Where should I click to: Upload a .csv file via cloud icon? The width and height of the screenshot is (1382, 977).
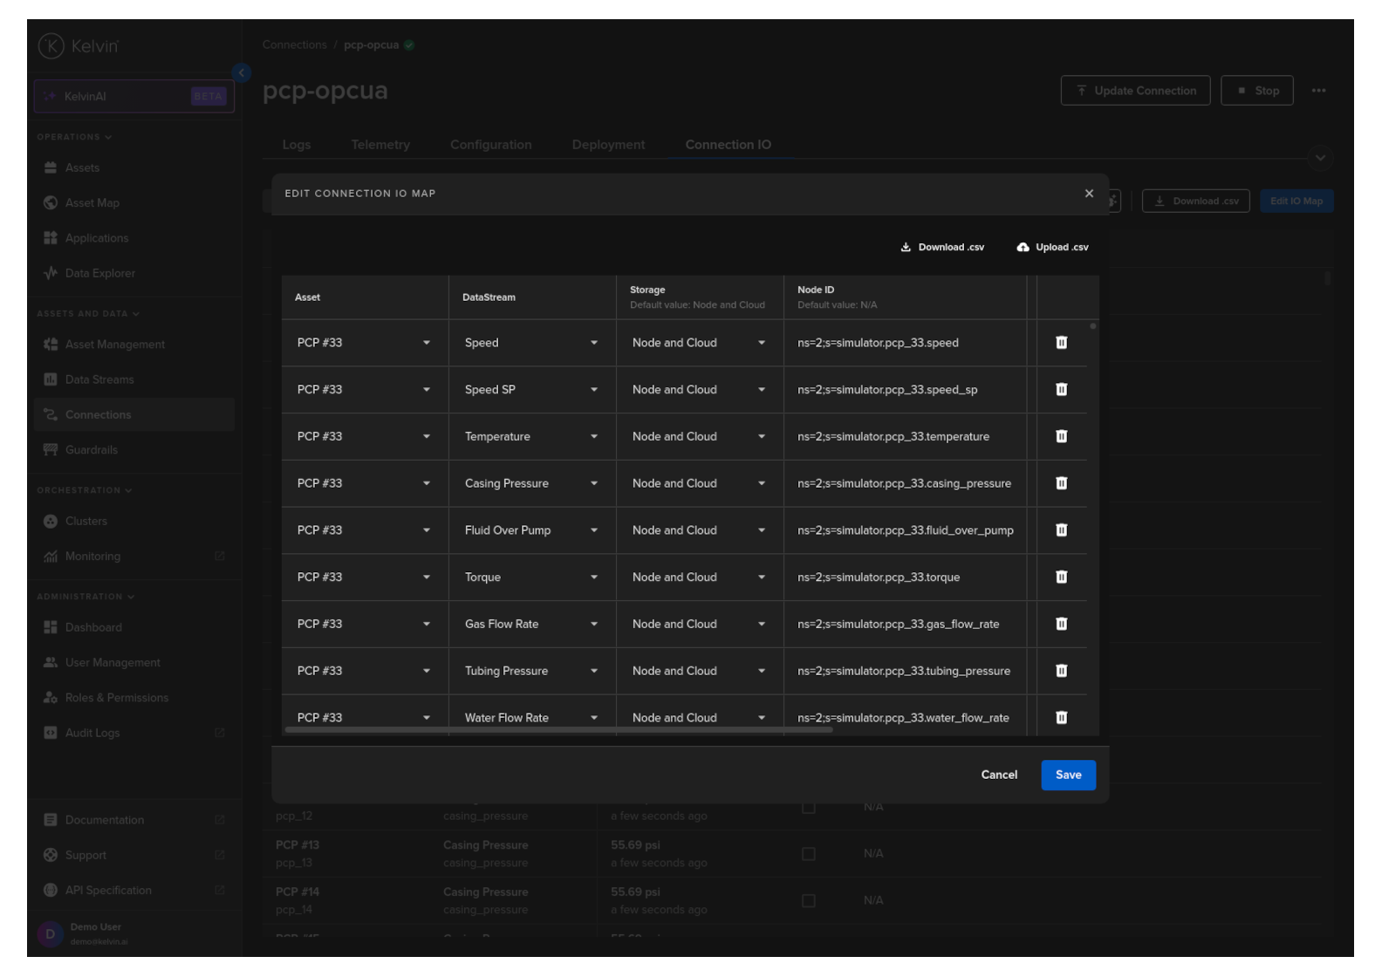[x=1023, y=248]
